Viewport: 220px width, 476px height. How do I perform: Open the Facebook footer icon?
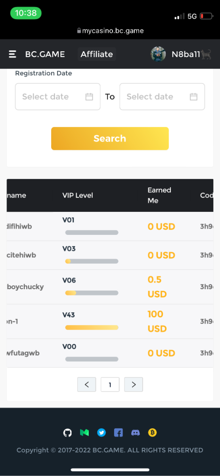click(x=119, y=432)
